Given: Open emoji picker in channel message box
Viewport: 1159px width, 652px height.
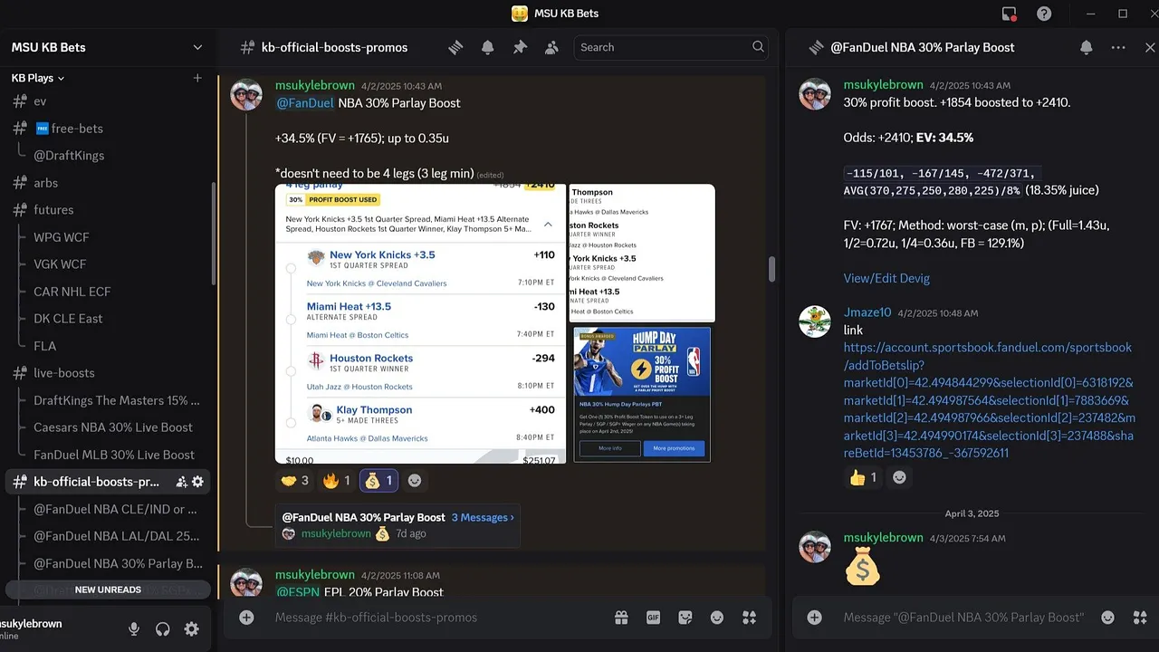Looking at the screenshot, I should [x=717, y=618].
